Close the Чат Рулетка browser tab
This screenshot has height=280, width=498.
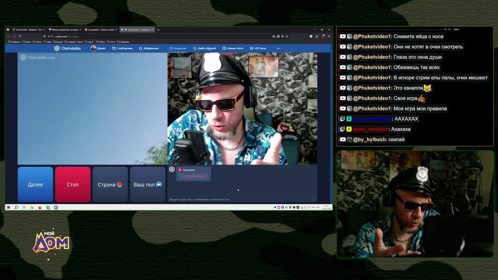(153, 30)
